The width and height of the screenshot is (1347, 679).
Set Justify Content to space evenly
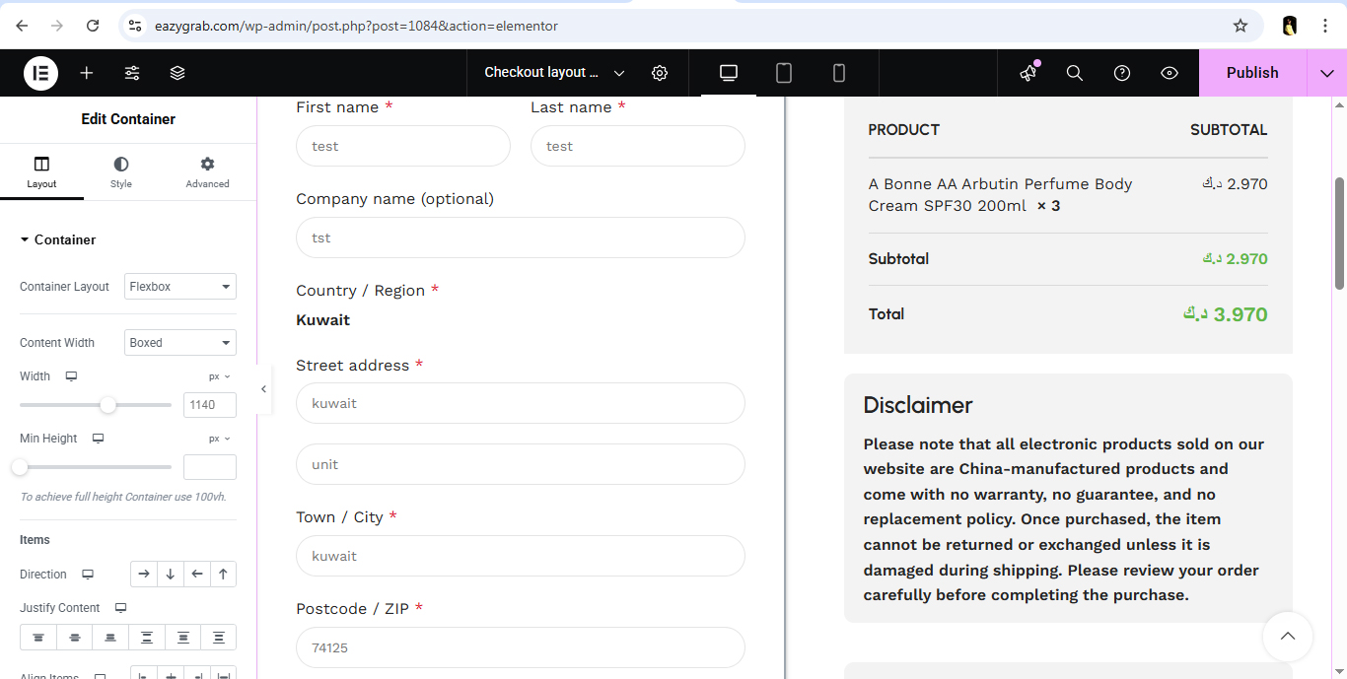tap(219, 638)
